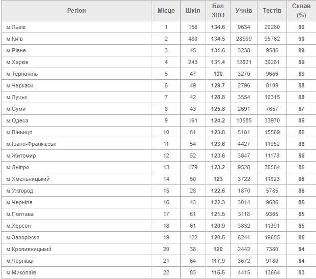The image size is (316, 279).
Task: Open м.Одеса region entry
Action: tap(17, 120)
